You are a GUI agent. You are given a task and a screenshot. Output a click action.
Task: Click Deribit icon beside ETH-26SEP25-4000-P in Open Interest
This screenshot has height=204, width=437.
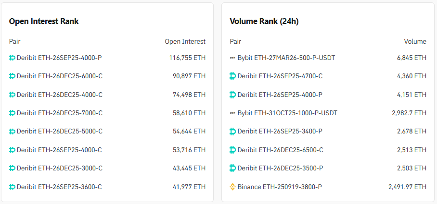tap(12, 58)
